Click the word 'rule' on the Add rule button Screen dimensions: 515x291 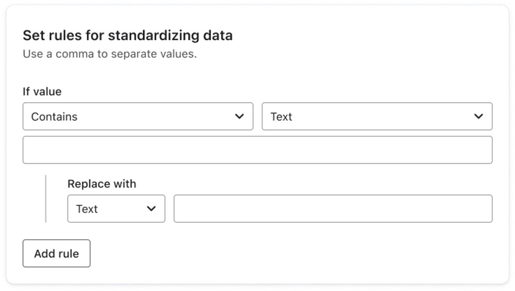[68, 253]
